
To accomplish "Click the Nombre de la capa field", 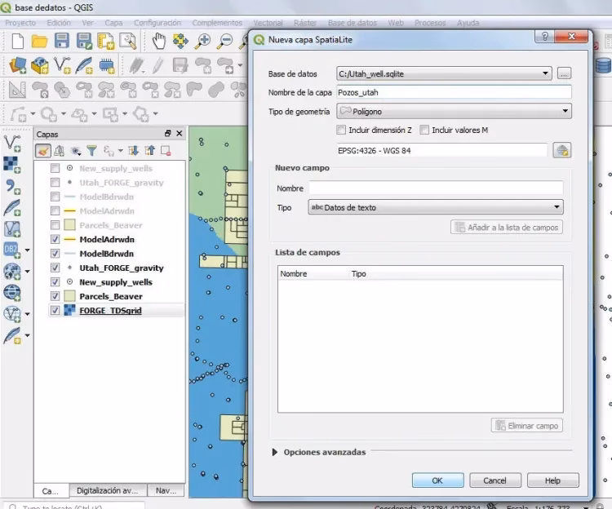I will pos(454,92).
